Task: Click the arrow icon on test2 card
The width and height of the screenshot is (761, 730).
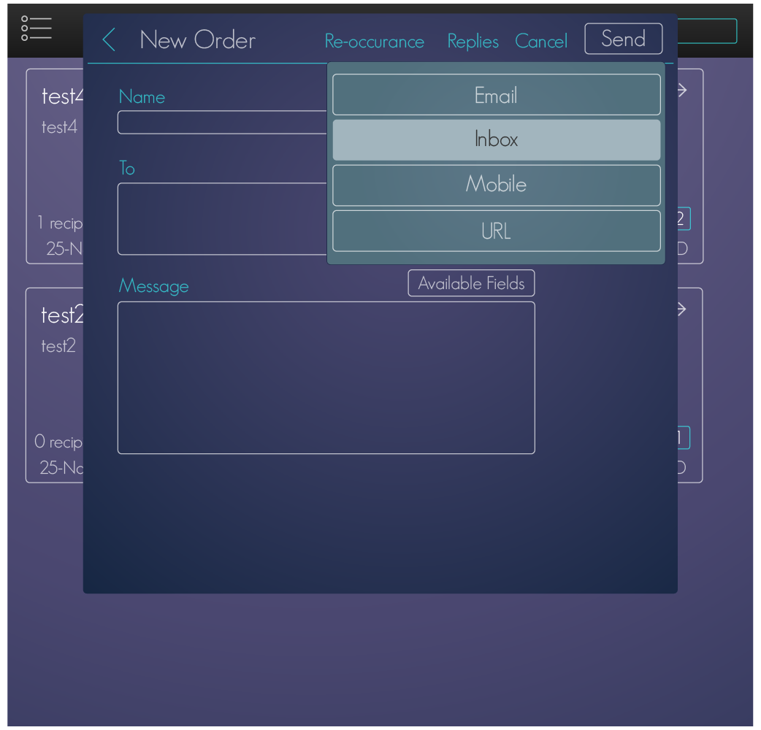Action: (682, 309)
